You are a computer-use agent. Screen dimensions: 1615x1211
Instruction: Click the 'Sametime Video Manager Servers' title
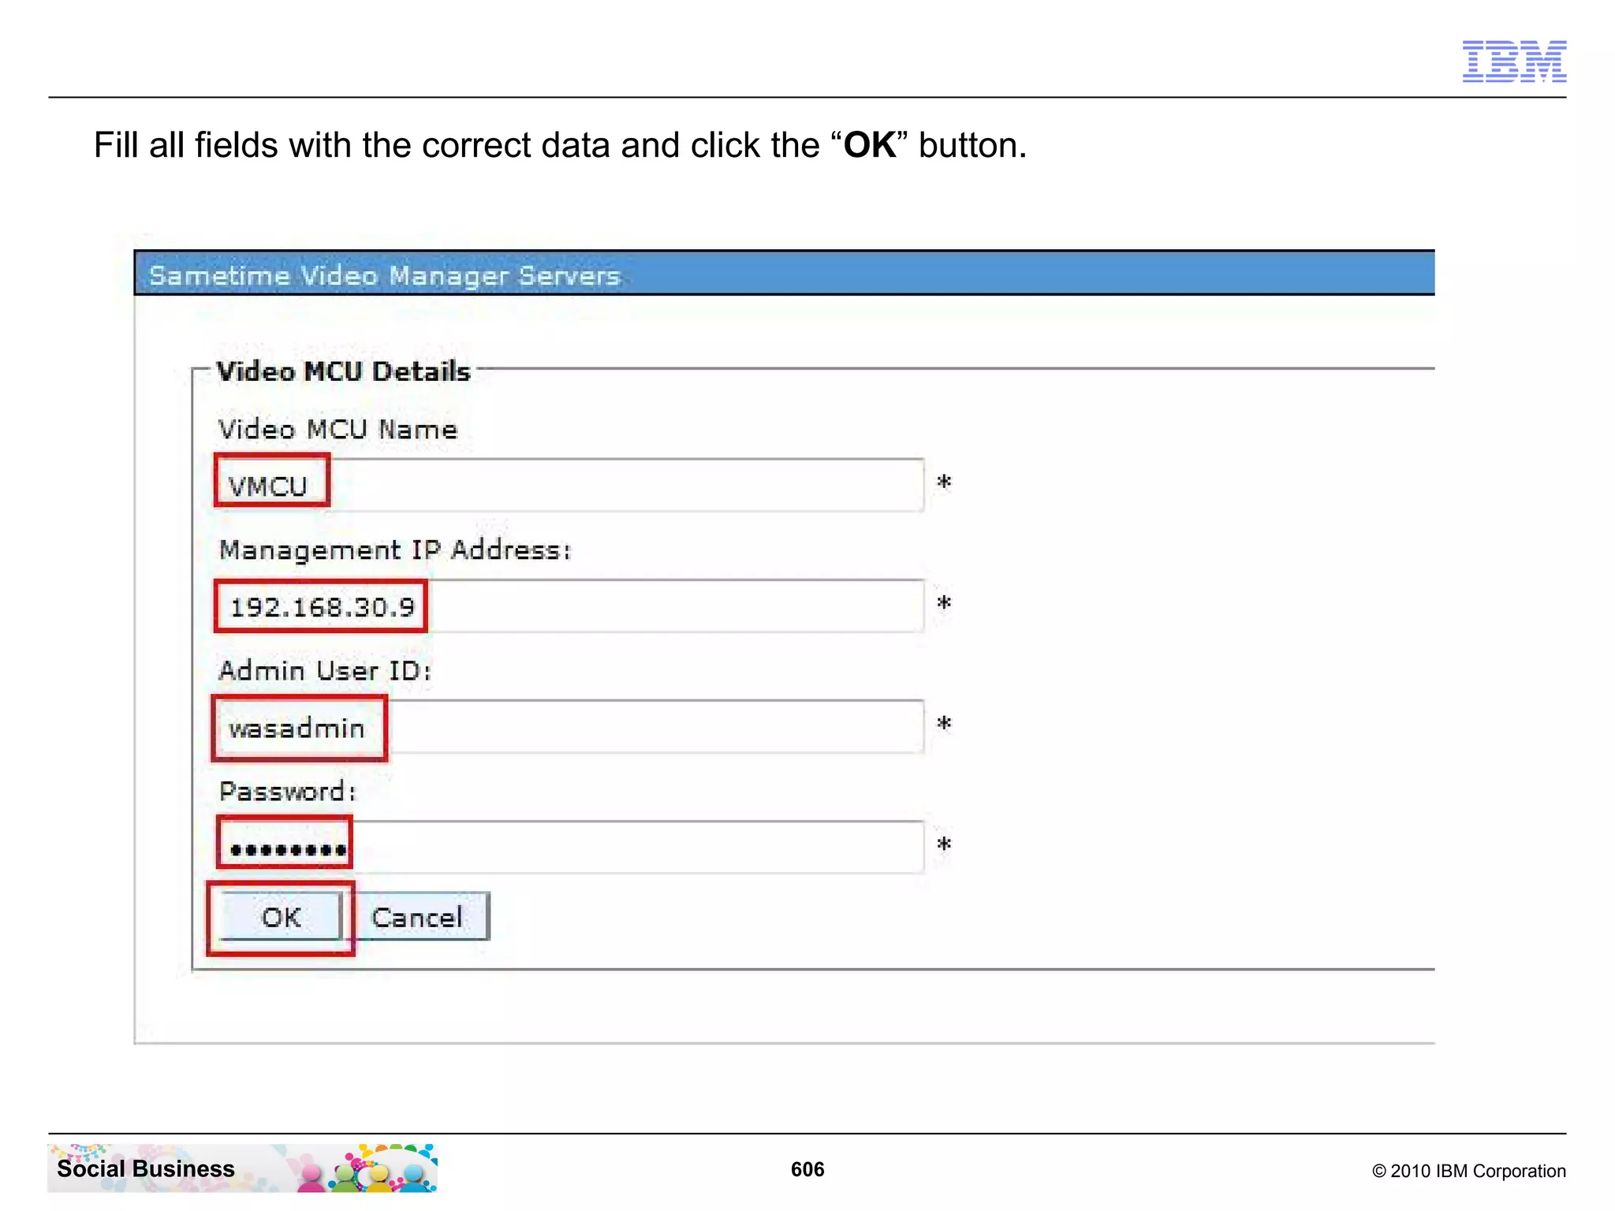385,275
